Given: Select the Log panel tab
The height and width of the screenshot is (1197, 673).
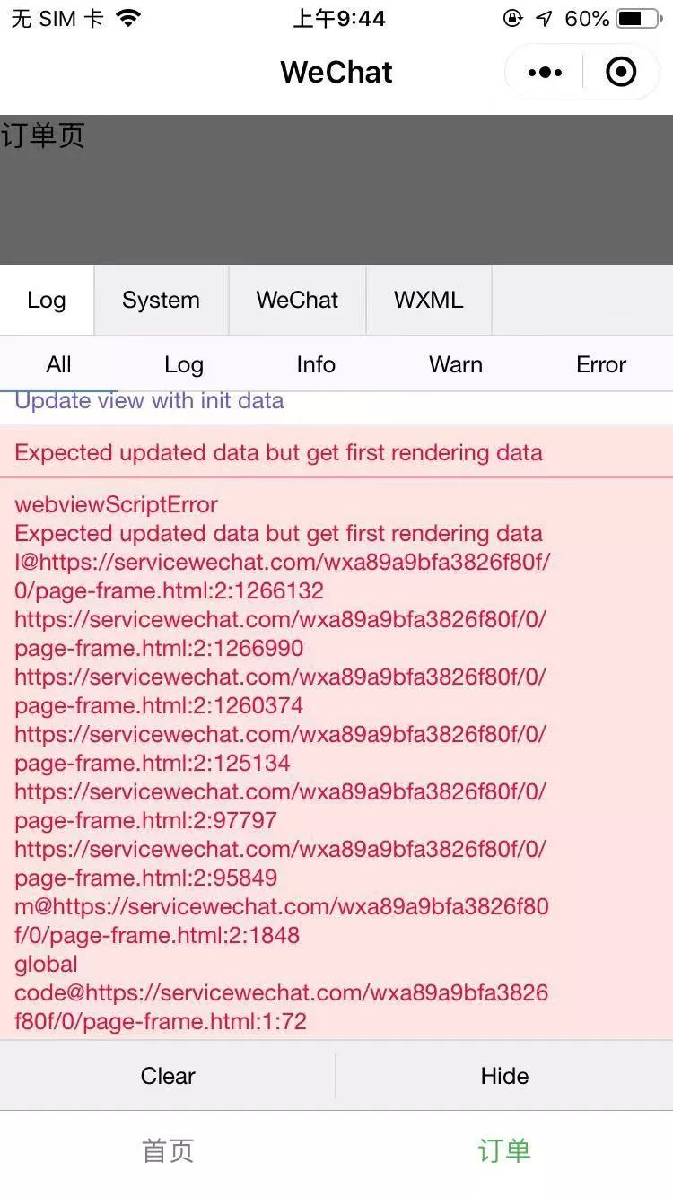Looking at the screenshot, I should pyautogui.click(x=47, y=301).
